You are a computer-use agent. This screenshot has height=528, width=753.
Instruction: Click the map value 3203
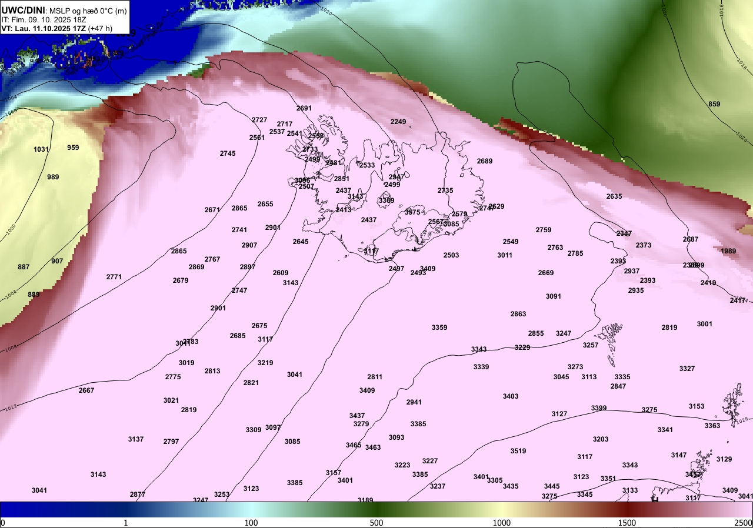click(x=601, y=439)
